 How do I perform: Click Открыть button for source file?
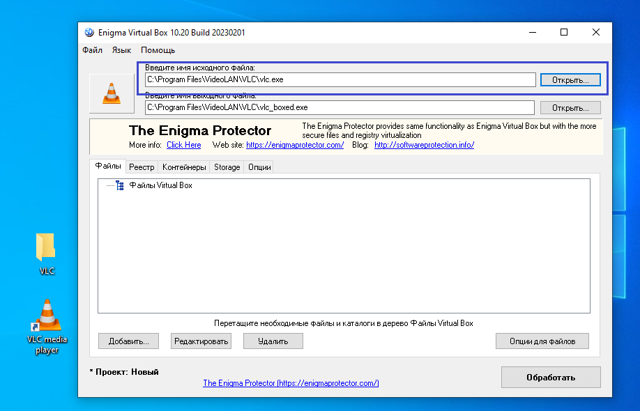point(570,80)
